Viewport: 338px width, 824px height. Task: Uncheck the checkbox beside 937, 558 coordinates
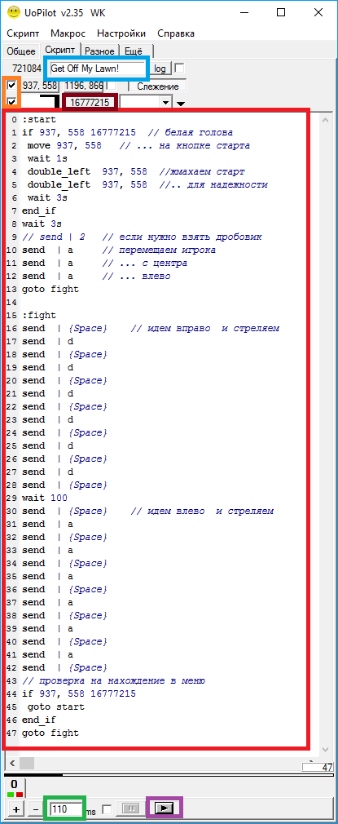tap(12, 85)
